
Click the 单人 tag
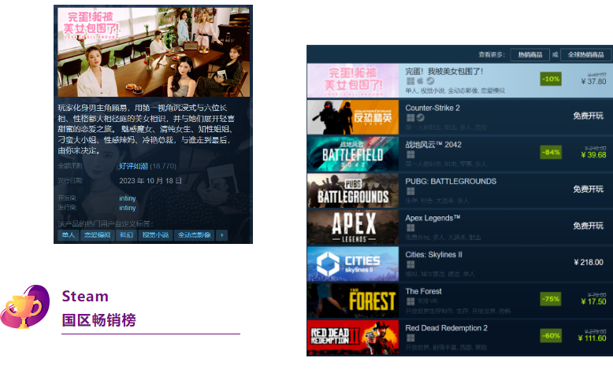click(x=68, y=235)
